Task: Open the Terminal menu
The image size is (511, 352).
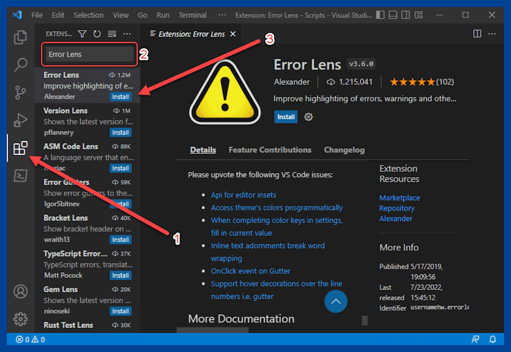Action: [192, 15]
